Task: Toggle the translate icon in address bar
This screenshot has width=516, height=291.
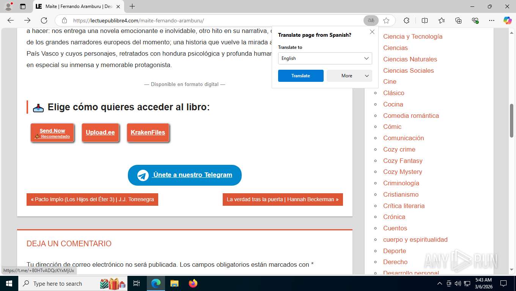Action: 371,20
